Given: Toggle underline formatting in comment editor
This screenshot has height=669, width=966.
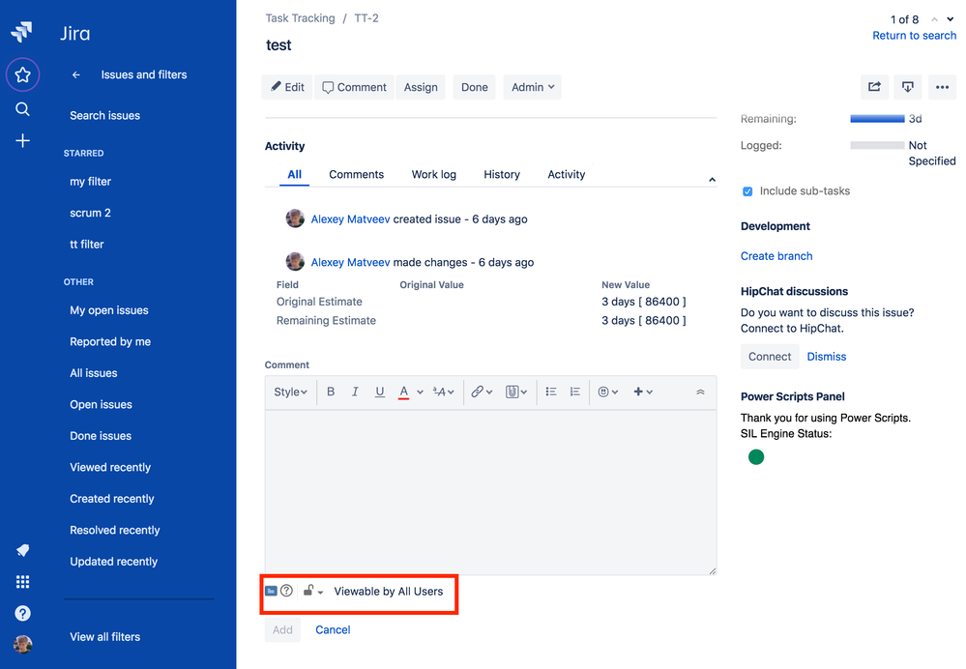Looking at the screenshot, I should pyautogui.click(x=379, y=392).
